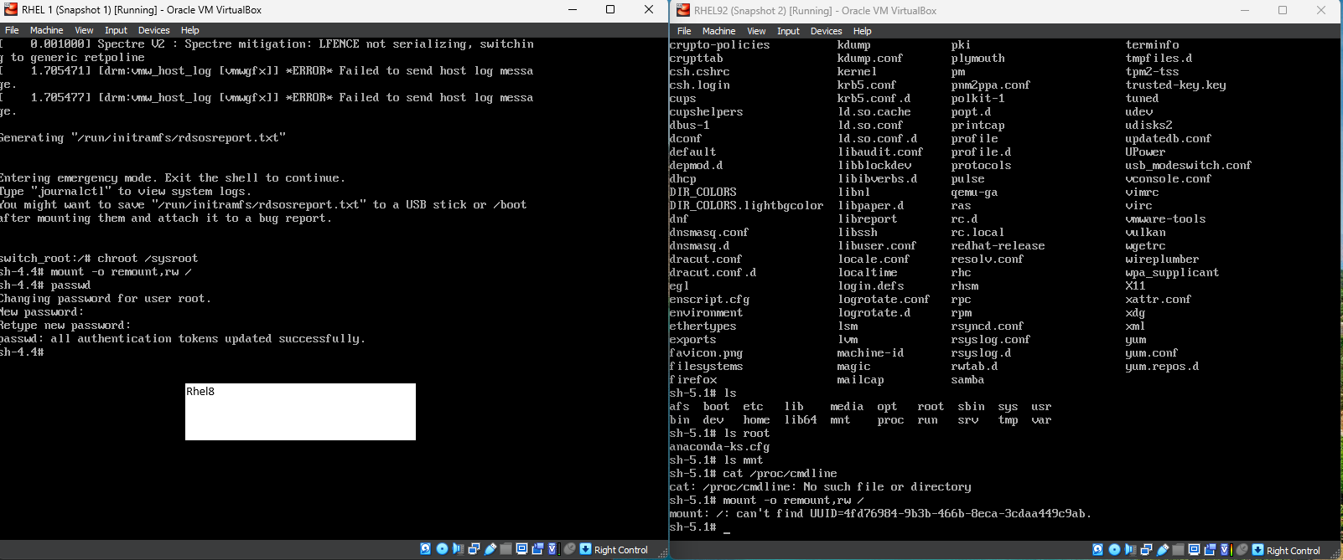Click Right Control label in RHEL92 window
1343x560 pixels.
coord(1294,551)
